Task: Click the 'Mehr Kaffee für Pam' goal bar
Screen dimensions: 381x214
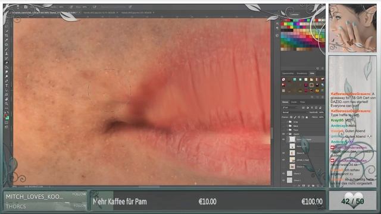Action: pos(208,201)
